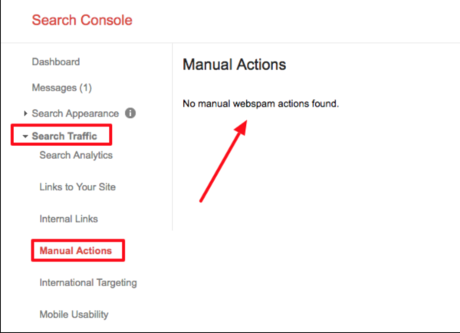This screenshot has width=460, height=333.
Task: Select the Search Appearance section label
Action: [x=75, y=114]
